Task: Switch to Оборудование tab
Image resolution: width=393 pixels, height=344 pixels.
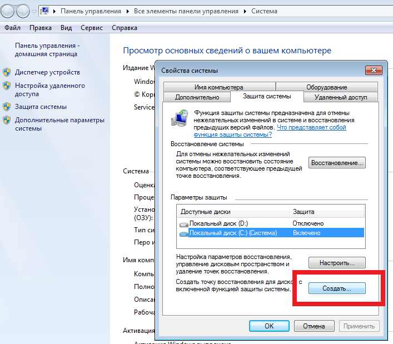Action: pos(327,87)
